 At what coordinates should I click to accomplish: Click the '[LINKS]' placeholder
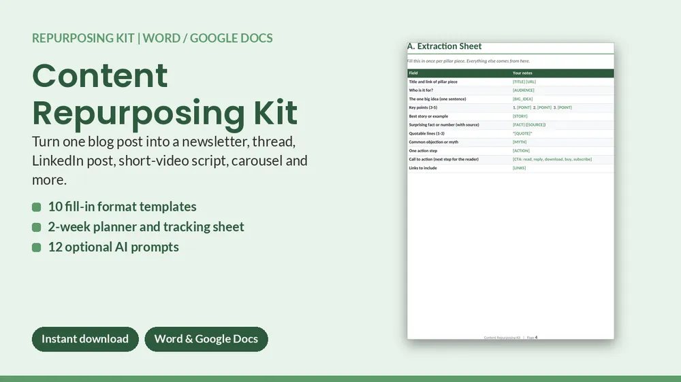coord(519,168)
